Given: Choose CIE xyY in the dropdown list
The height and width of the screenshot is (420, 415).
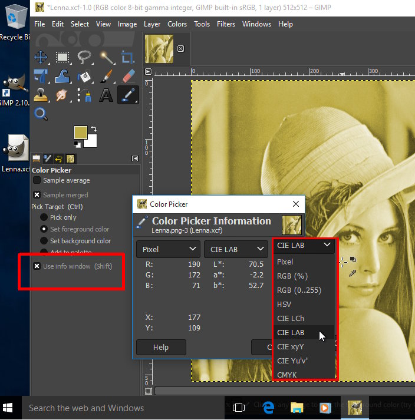Looking at the screenshot, I should (x=304, y=346).
